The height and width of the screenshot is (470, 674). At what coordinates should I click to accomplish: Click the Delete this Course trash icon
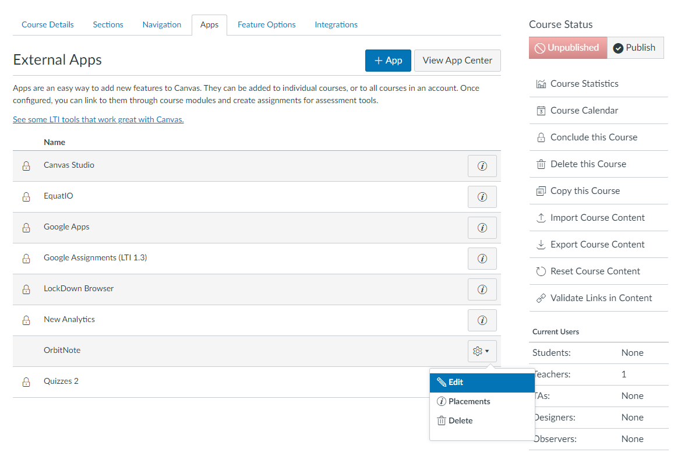[x=541, y=164]
